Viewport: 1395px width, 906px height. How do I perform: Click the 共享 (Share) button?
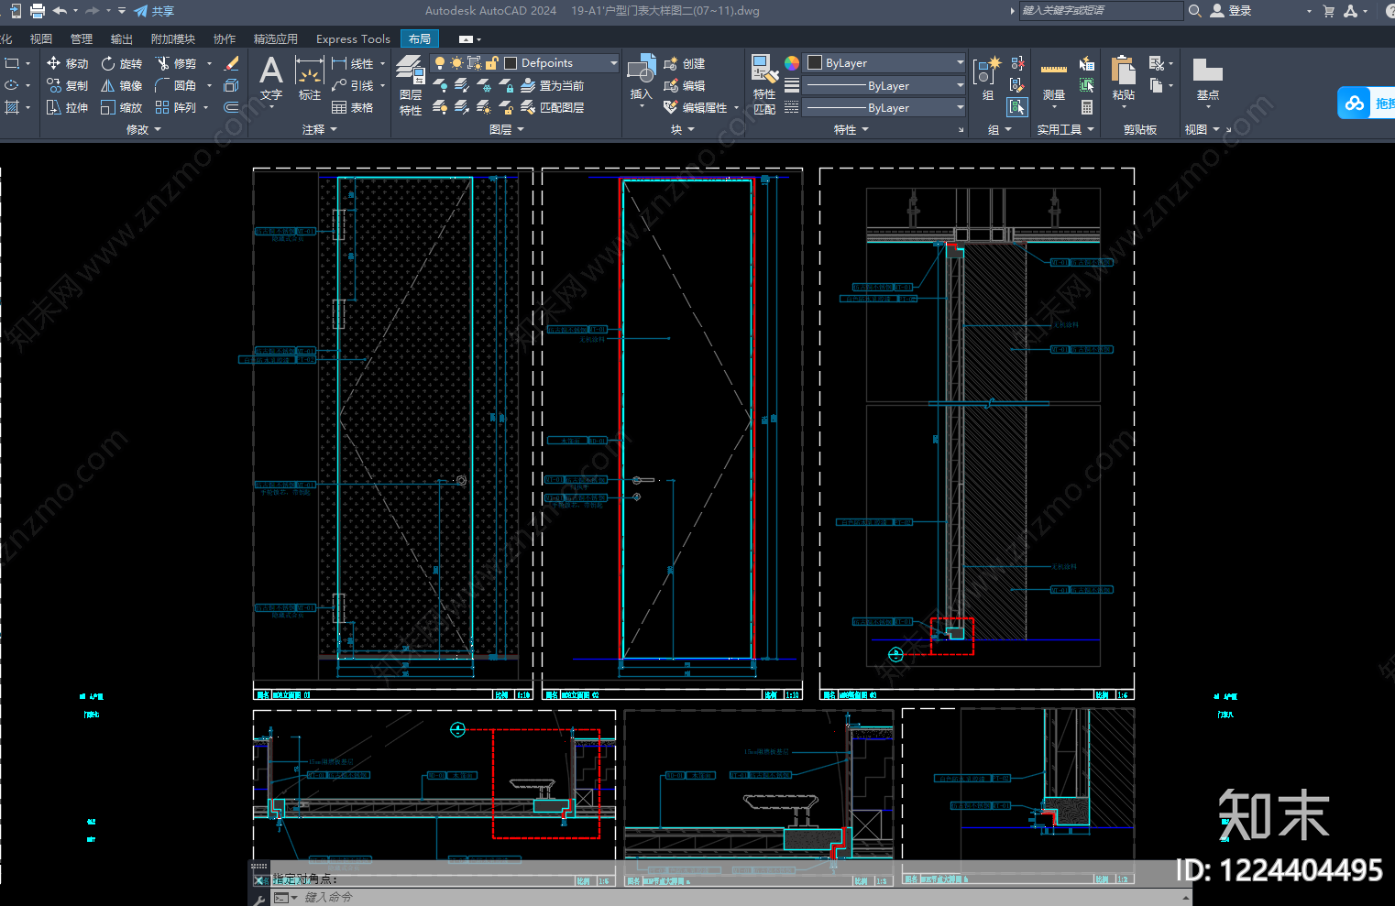pyautogui.click(x=154, y=11)
